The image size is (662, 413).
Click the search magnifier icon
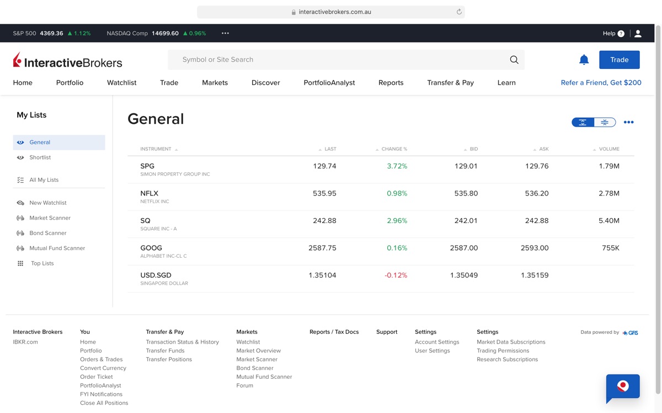(514, 60)
